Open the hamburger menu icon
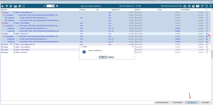213x105 pixels. [210, 6]
